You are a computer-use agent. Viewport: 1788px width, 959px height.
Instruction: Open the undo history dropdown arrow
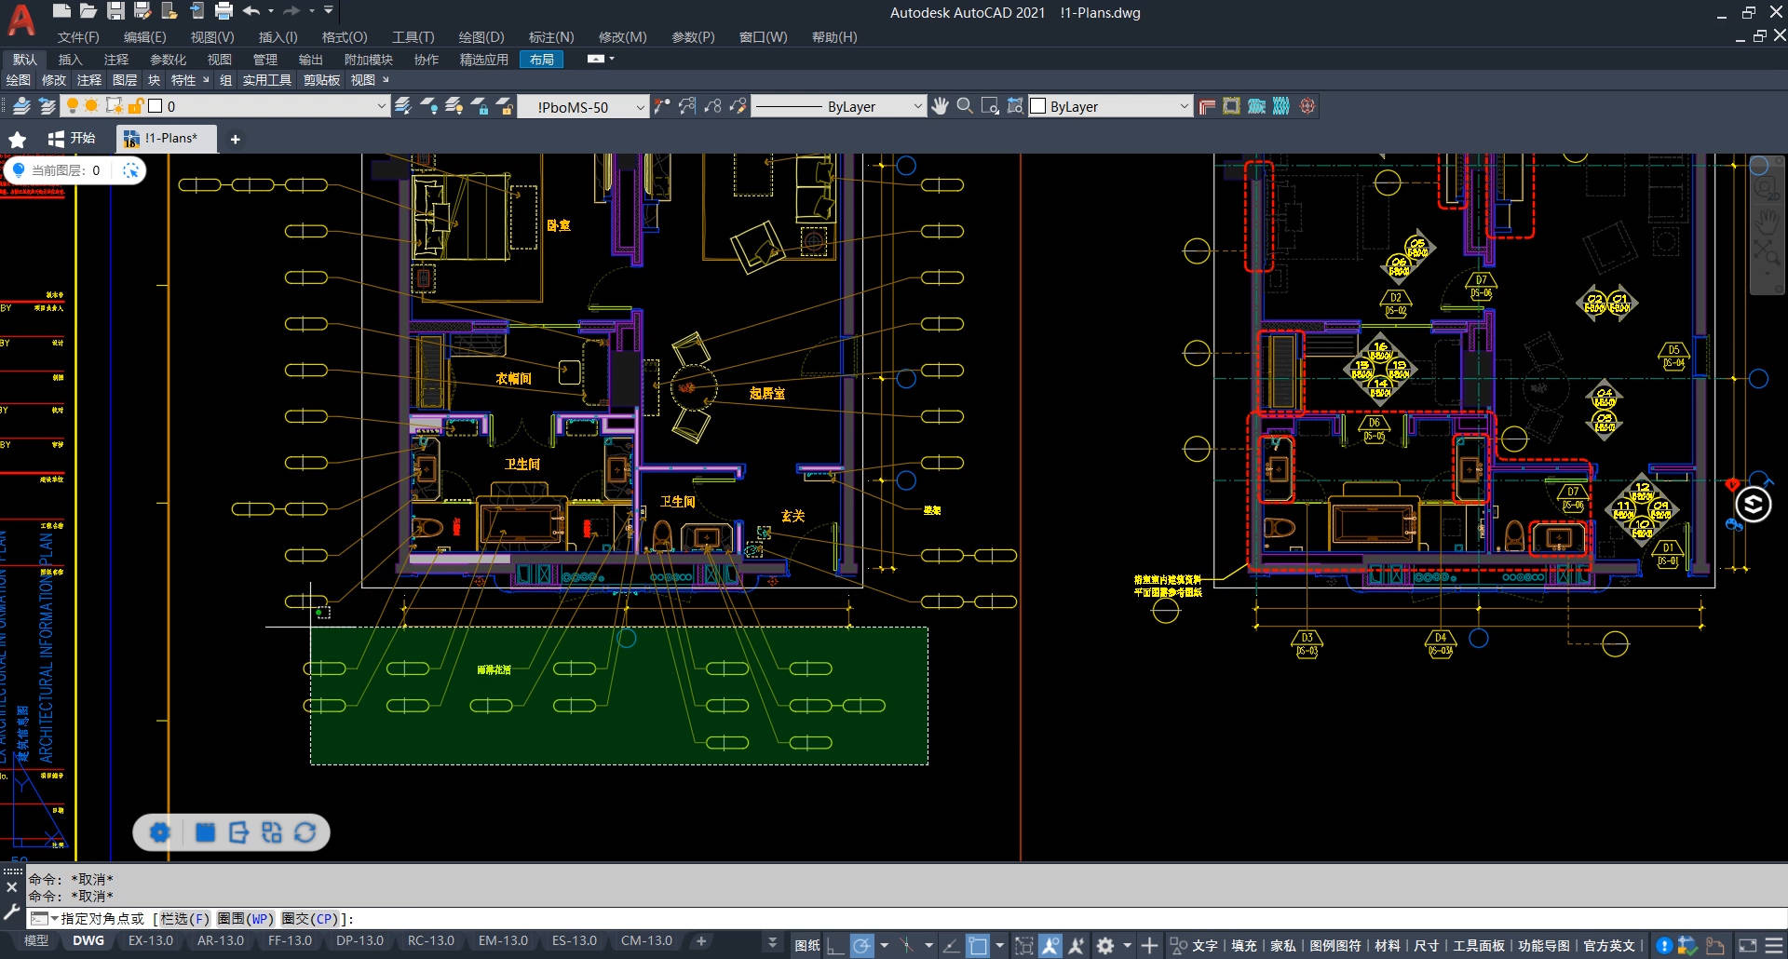click(271, 11)
